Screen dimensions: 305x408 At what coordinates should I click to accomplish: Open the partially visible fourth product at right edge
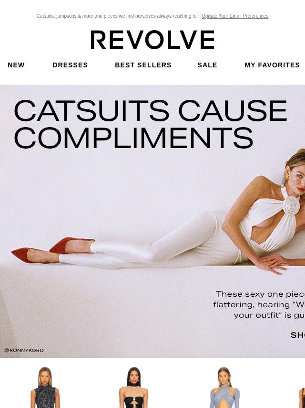point(302,397)
